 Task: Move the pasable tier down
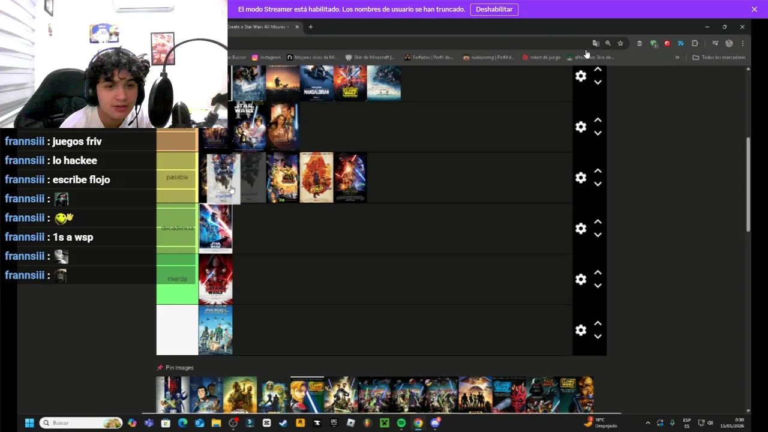click(598, 184)
